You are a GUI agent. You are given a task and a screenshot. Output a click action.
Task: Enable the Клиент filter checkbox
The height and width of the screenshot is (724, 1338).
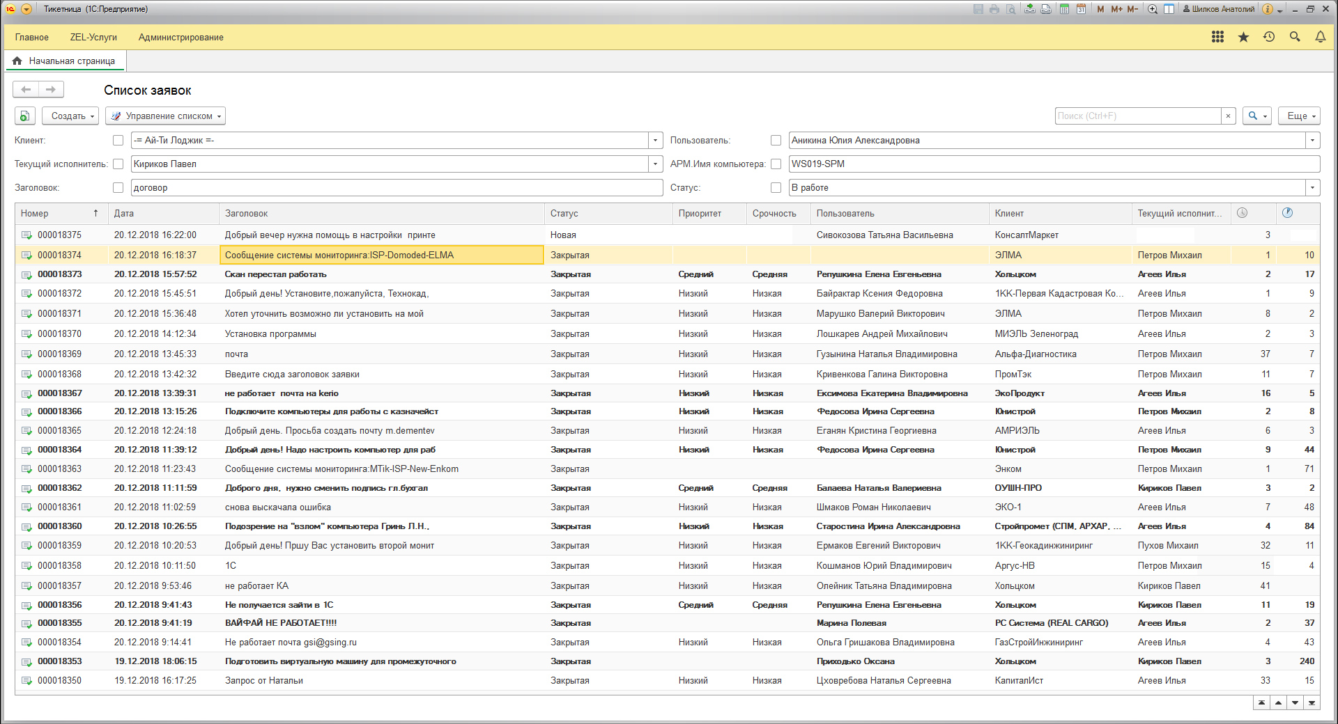(x=118, y=141)
